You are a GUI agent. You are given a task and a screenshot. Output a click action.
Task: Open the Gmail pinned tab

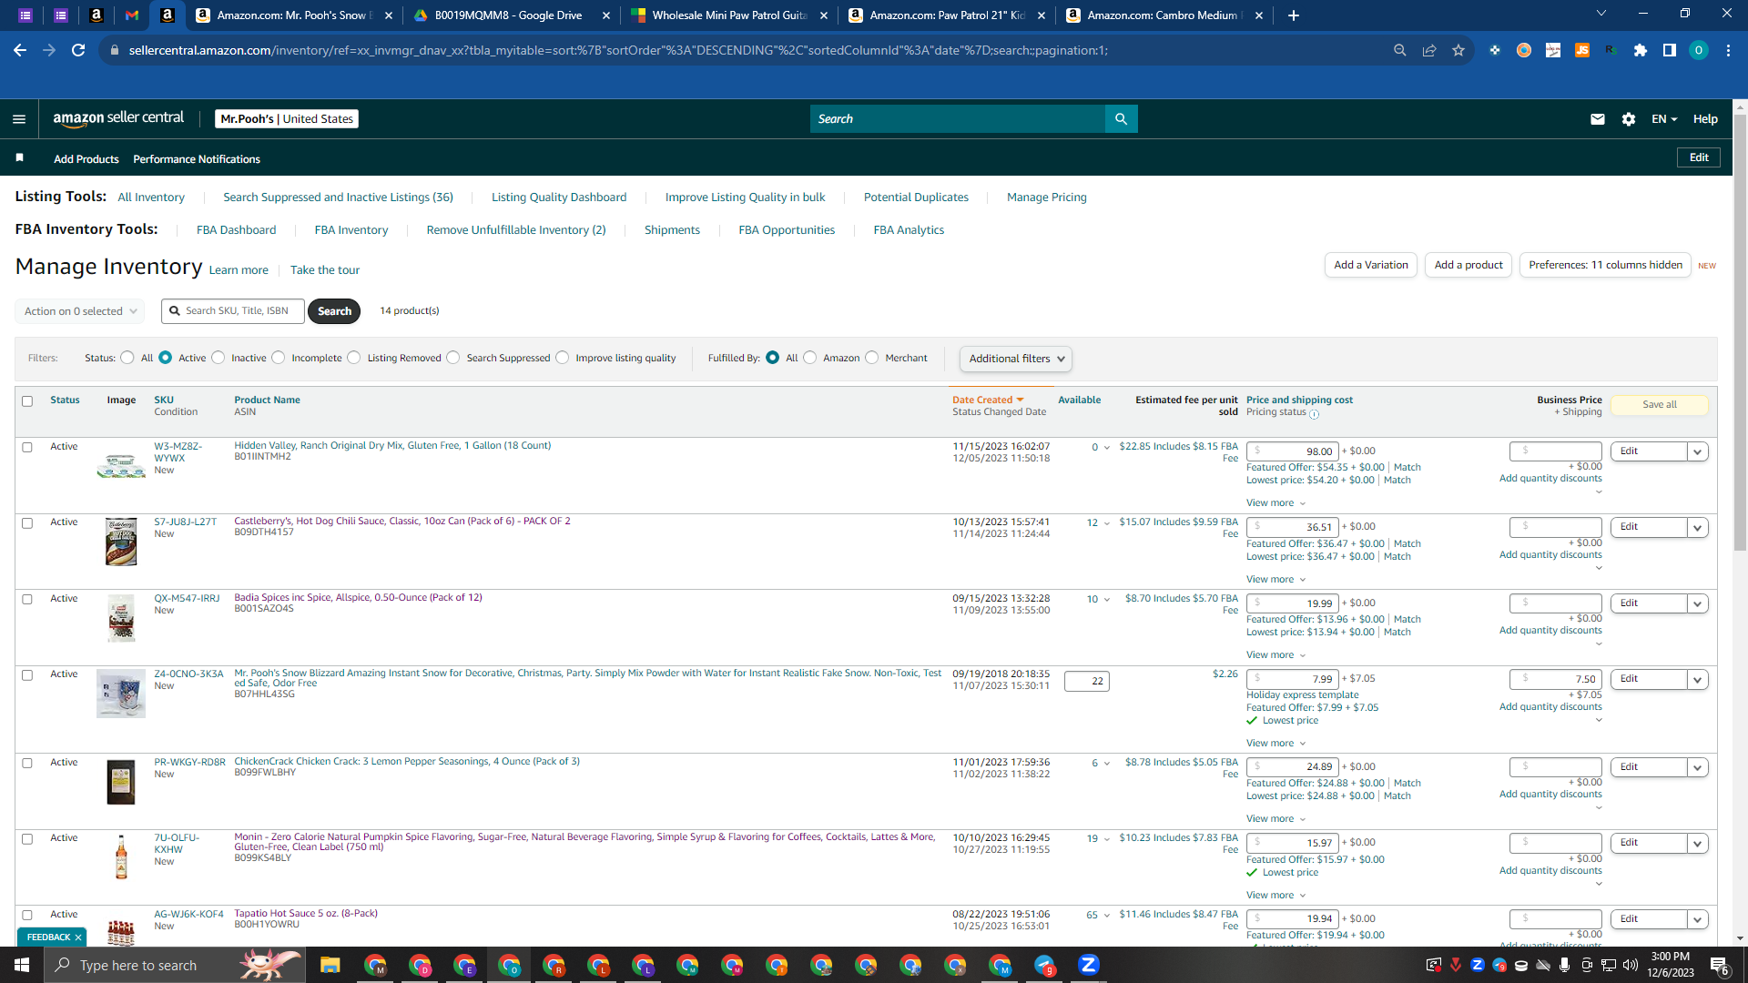coord(132,15)
